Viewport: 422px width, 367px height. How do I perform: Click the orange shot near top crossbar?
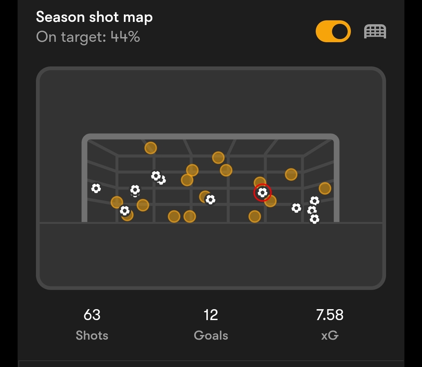(151, 148)
